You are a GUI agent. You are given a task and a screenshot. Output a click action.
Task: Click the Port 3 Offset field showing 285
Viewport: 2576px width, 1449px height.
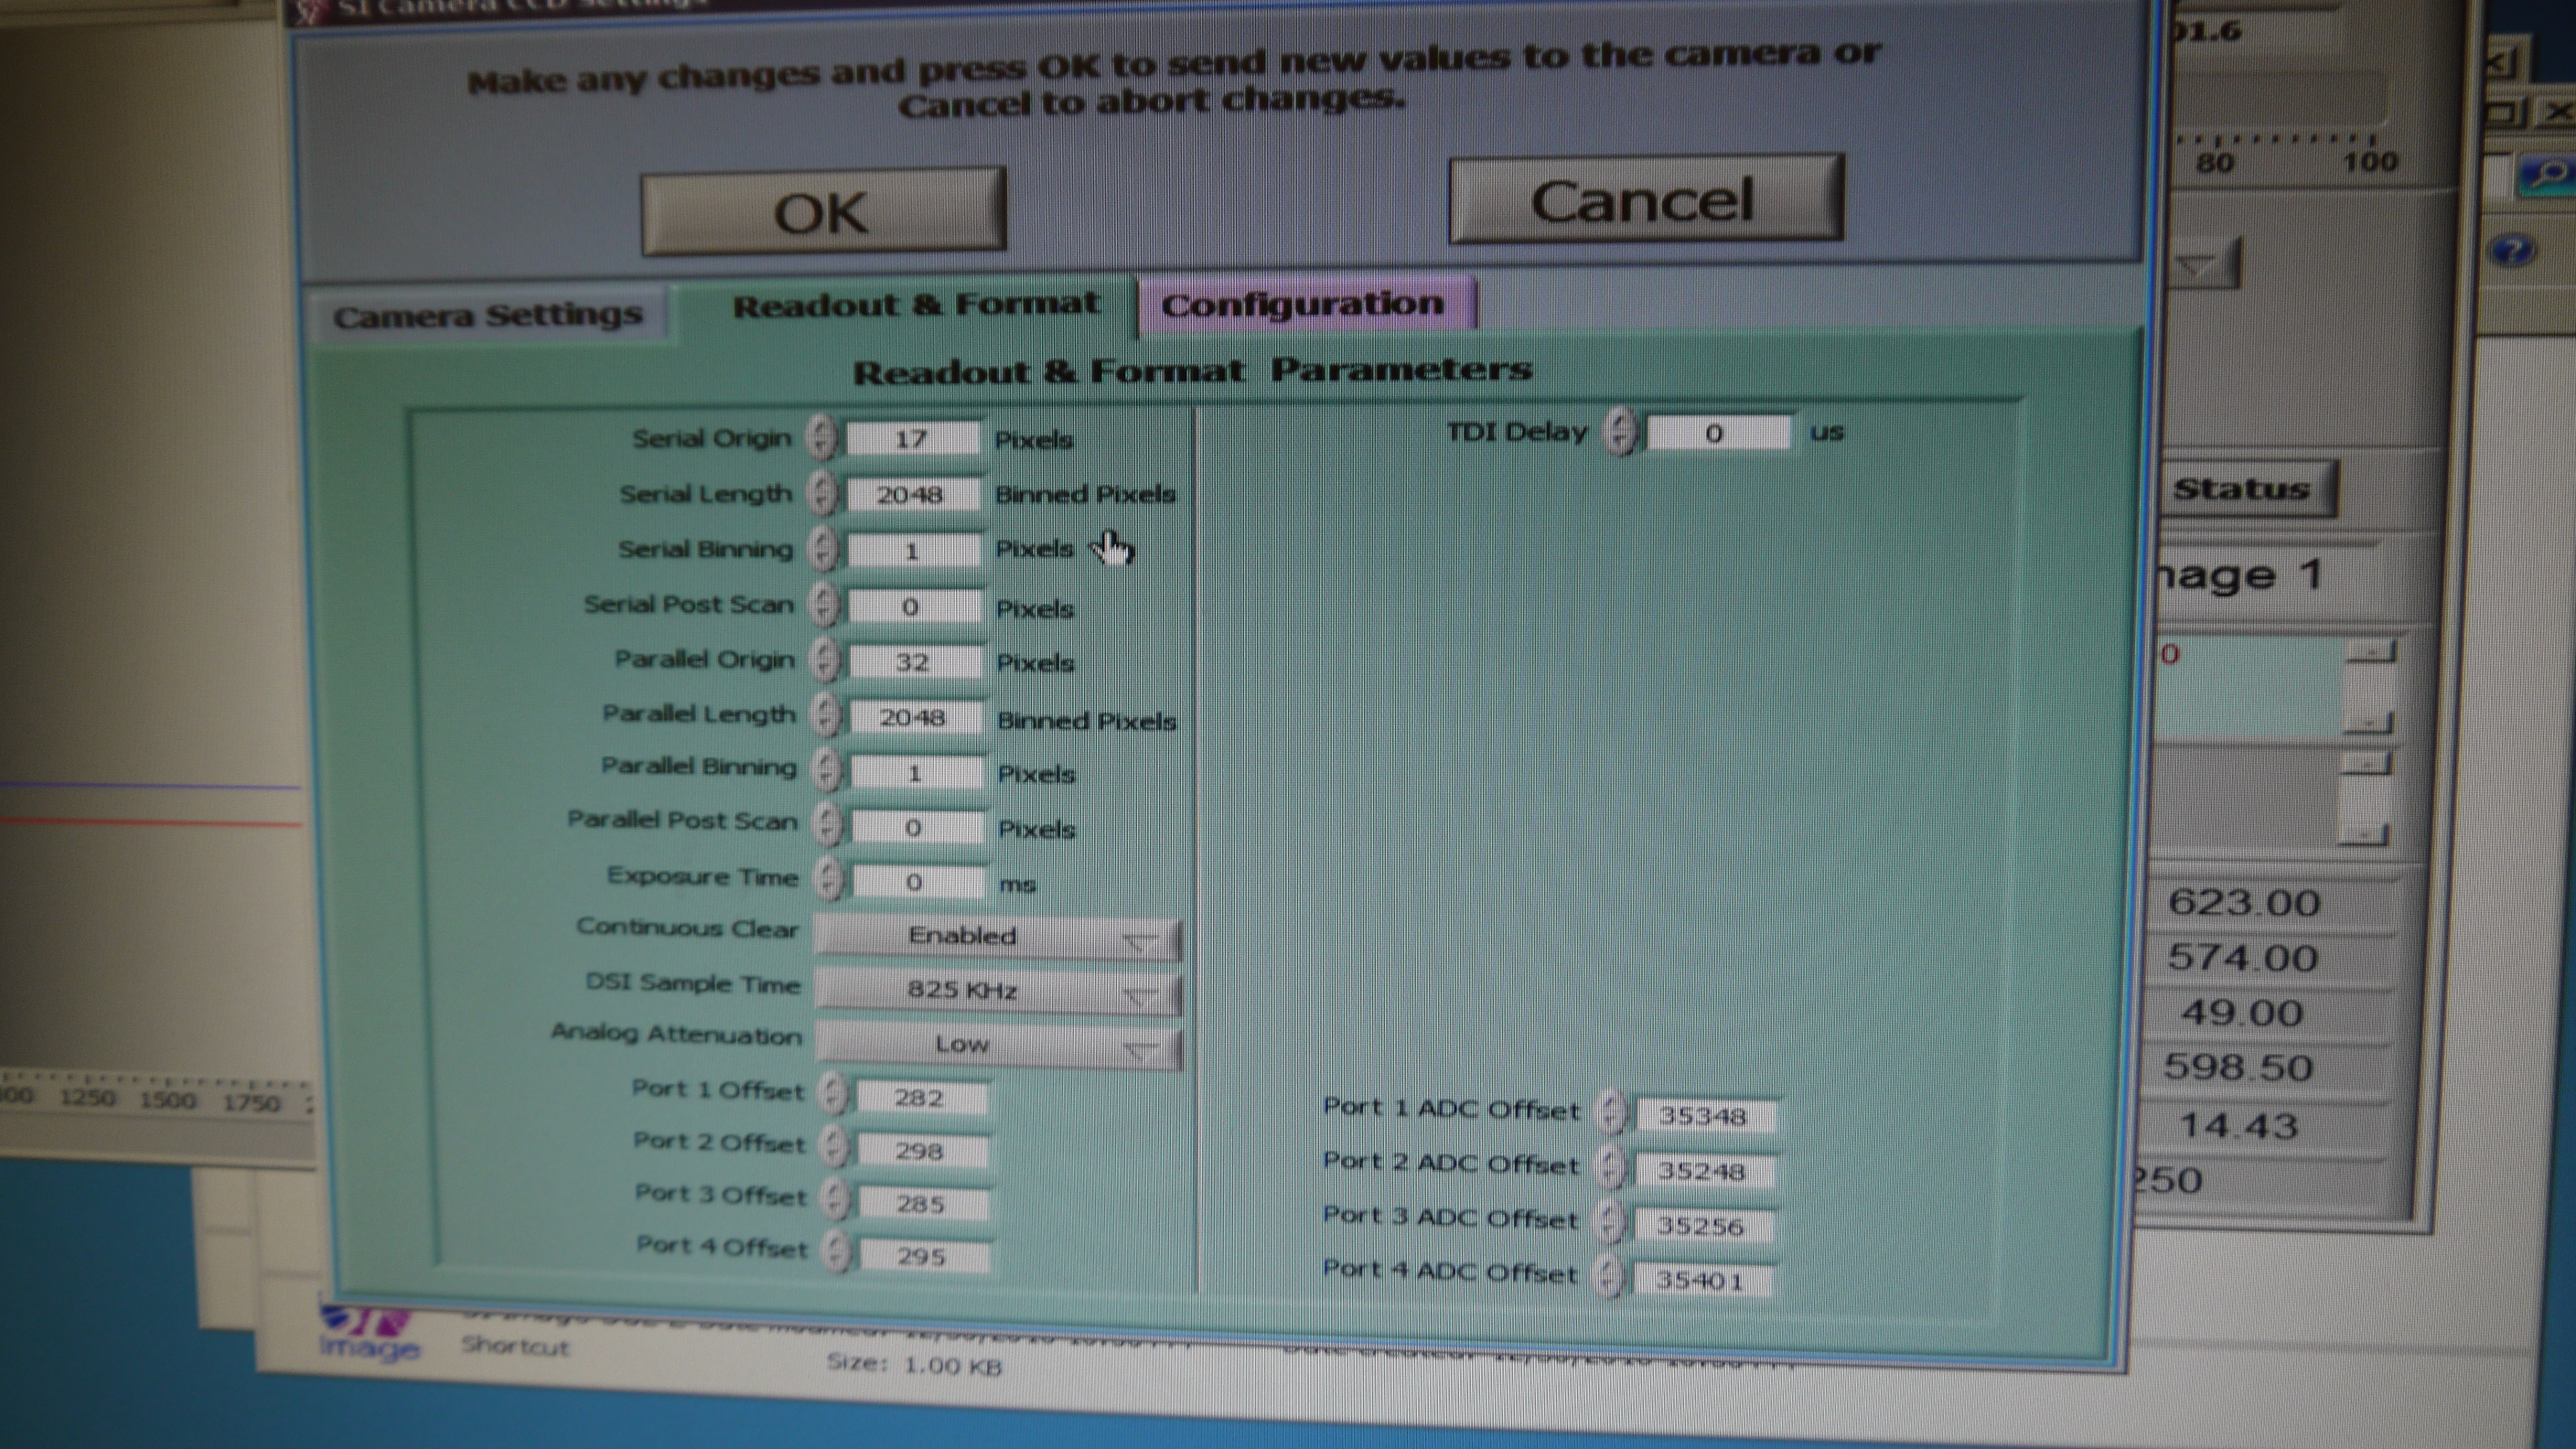point(924,1204)
